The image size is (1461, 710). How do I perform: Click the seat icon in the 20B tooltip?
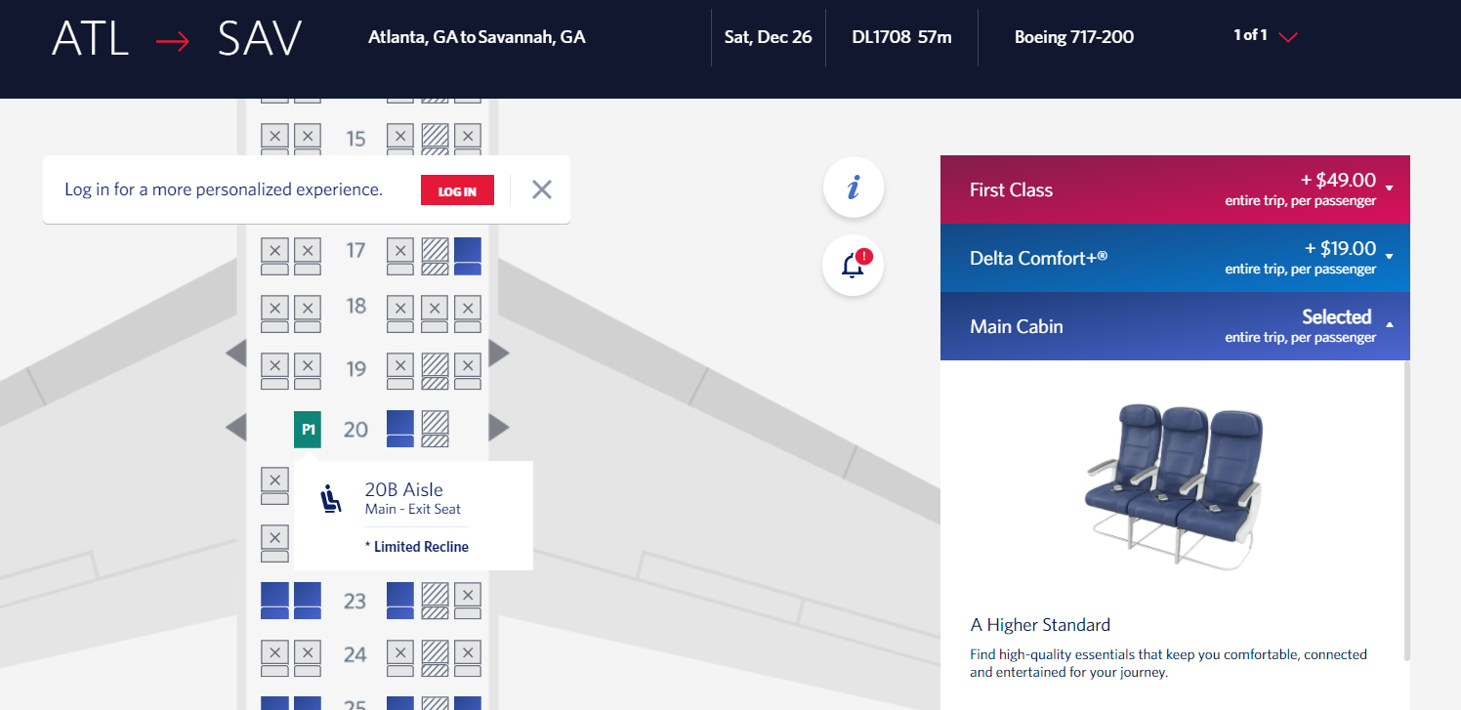[x=332, y=498]
